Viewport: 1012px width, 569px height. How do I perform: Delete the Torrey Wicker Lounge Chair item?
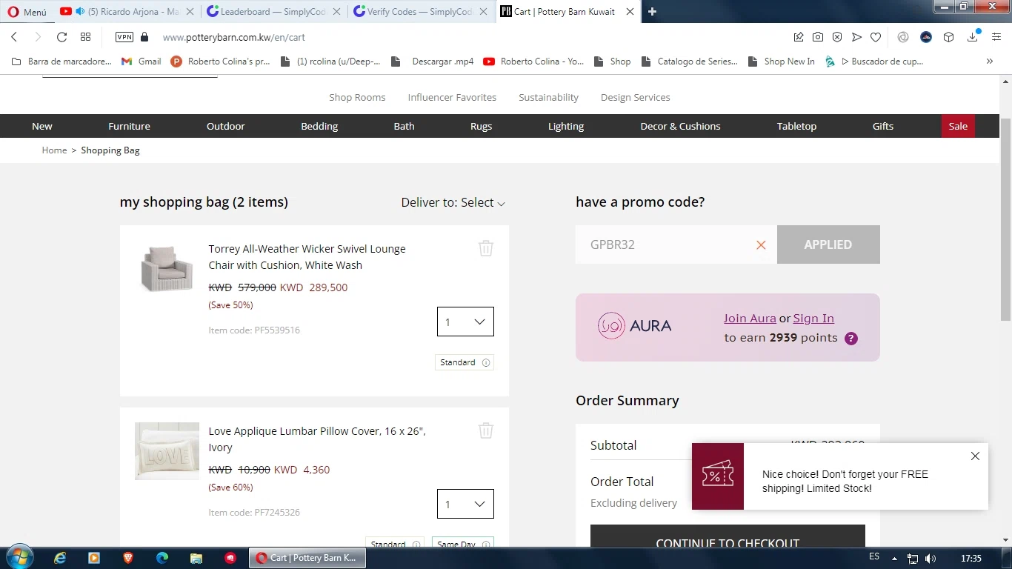click(486, 248)
